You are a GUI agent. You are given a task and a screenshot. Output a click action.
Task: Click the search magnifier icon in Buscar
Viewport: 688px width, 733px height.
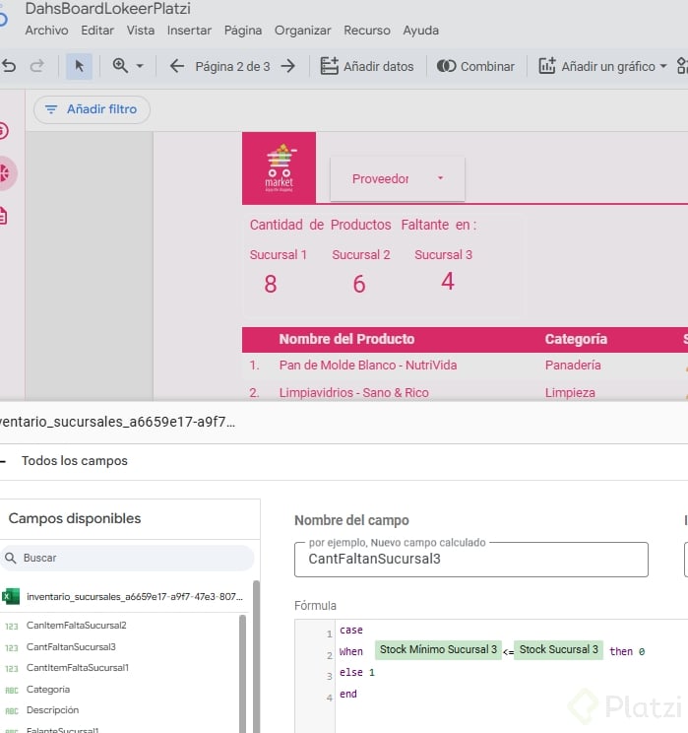[x=10, y=558]
